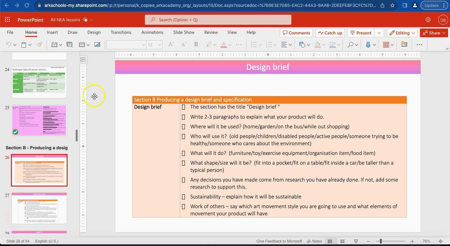
Task: Click the Comments button
Action: [296, 33]
